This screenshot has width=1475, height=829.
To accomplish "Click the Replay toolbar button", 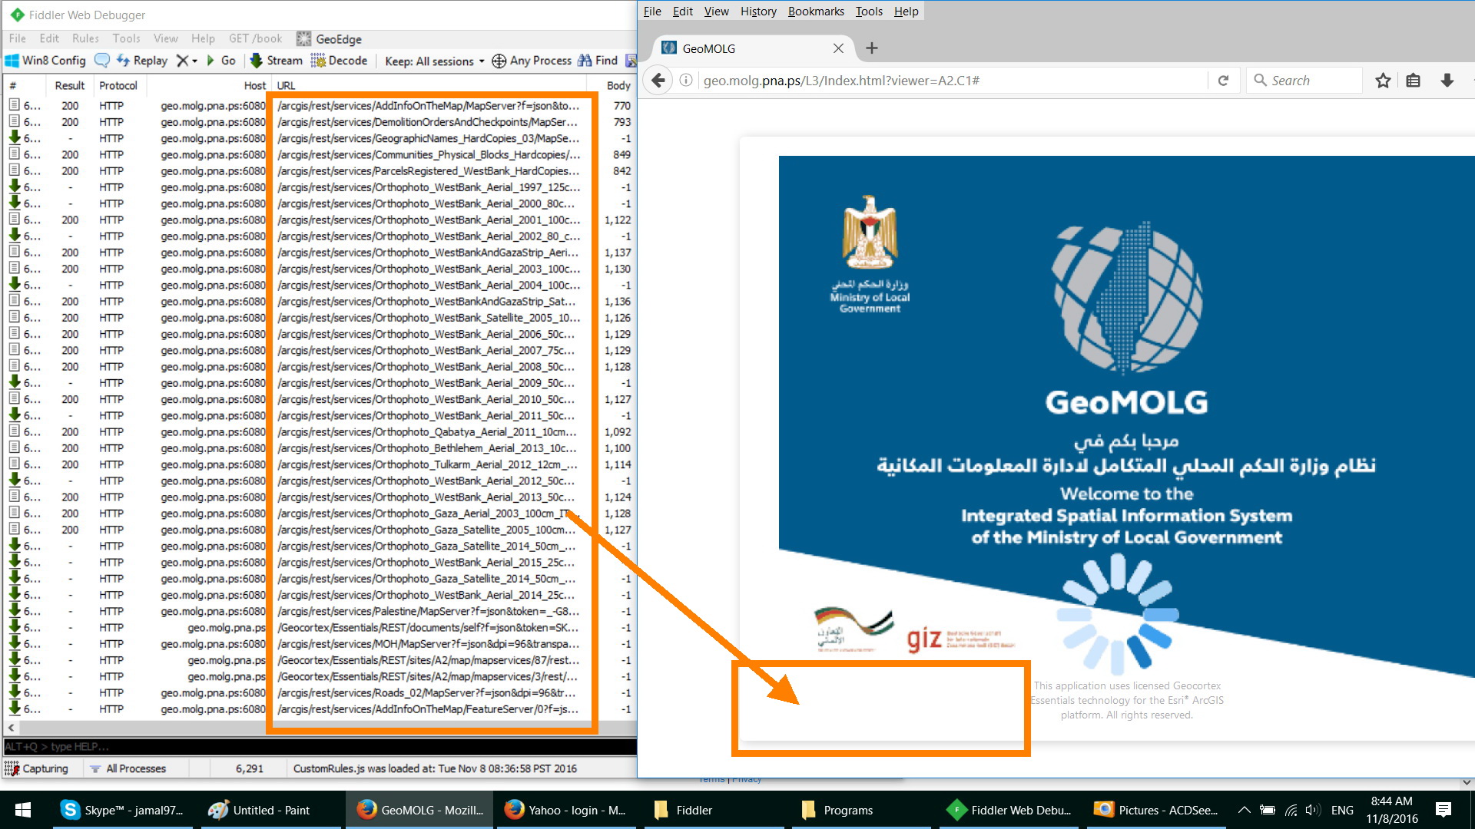I will [x=142, y=61].
